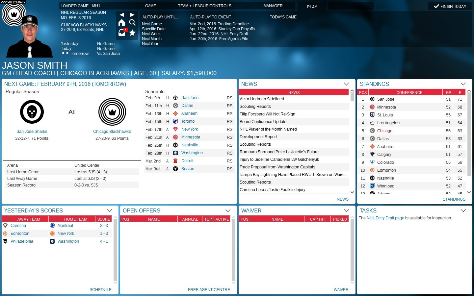Click the Finish Today checkmark button
Viewport: 474px width, 296px height.
pyautogui.click(x=450, y=6)
